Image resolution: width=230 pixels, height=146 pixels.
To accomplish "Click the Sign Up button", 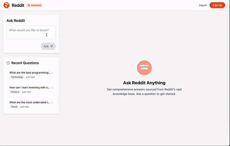I will (x=217, y=5).
